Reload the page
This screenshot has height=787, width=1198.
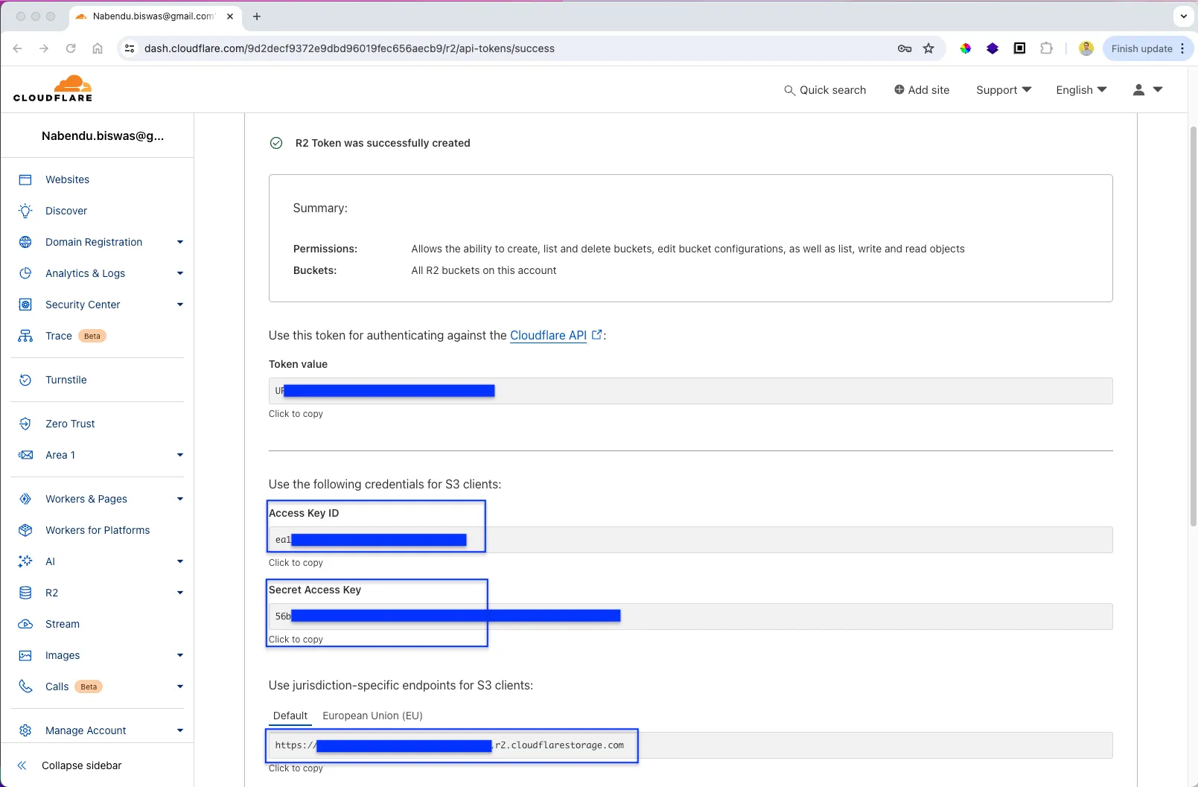[71, 48]
